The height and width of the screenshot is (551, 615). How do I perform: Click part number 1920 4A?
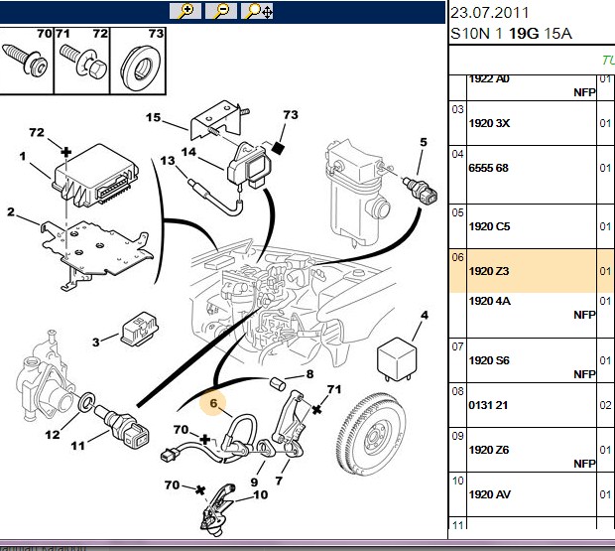pos(489,301)
